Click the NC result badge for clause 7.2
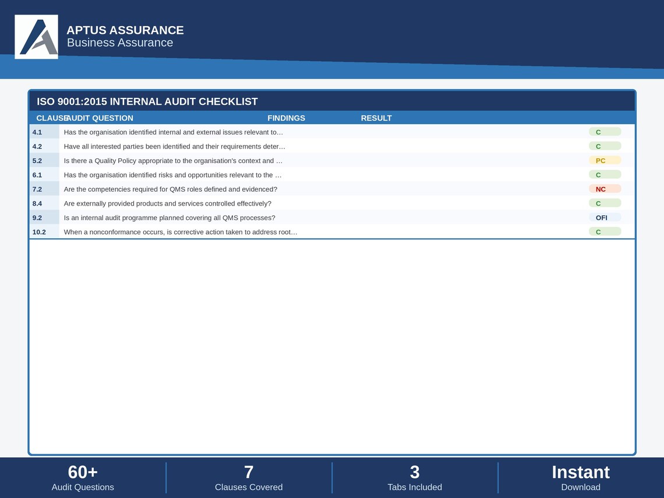The width and height of the screenshot is (664, 498). click(605, 189)
